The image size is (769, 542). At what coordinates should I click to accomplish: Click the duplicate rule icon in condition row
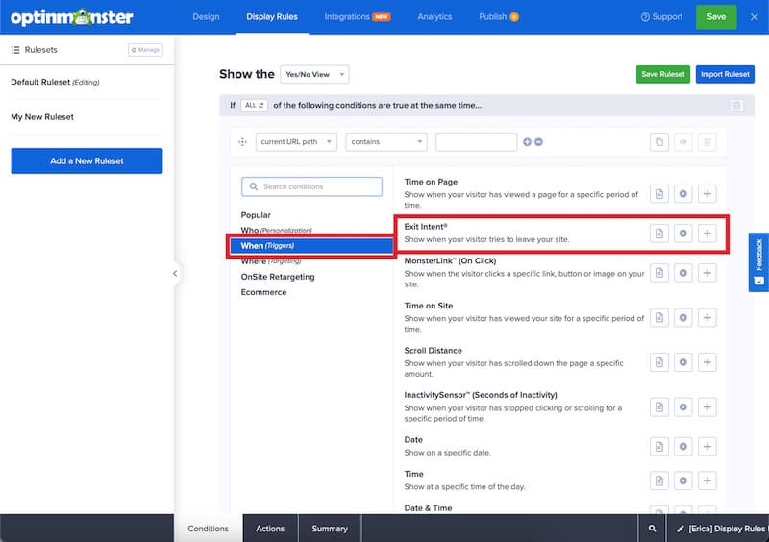click(x=659, y=142)
